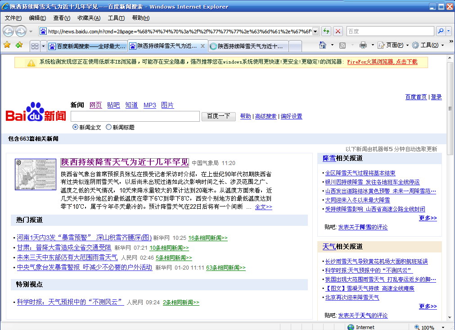Click the Baidu news search input field

(135, 116)
